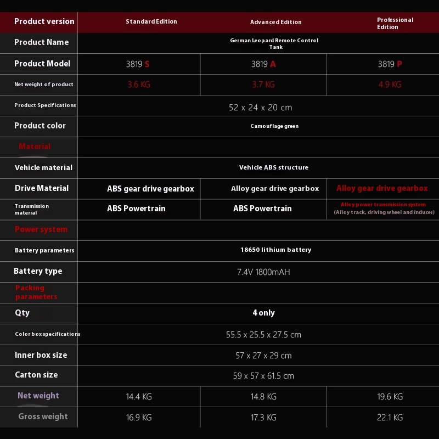
Task: Click the 22.1 KG gross weight value
Action: point(390,418)
